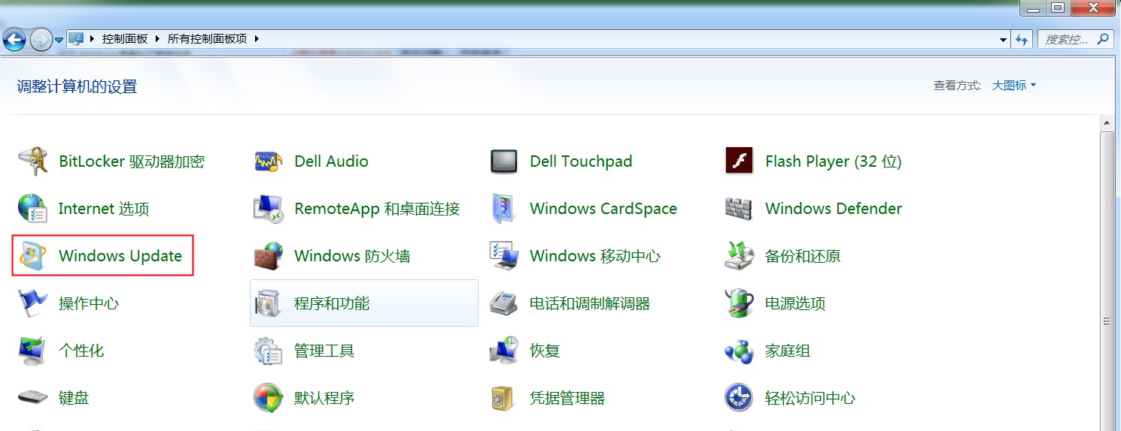The image size is (1121, 431).
Task: Open the 操作中心 text link
Action: click(89, 303)
